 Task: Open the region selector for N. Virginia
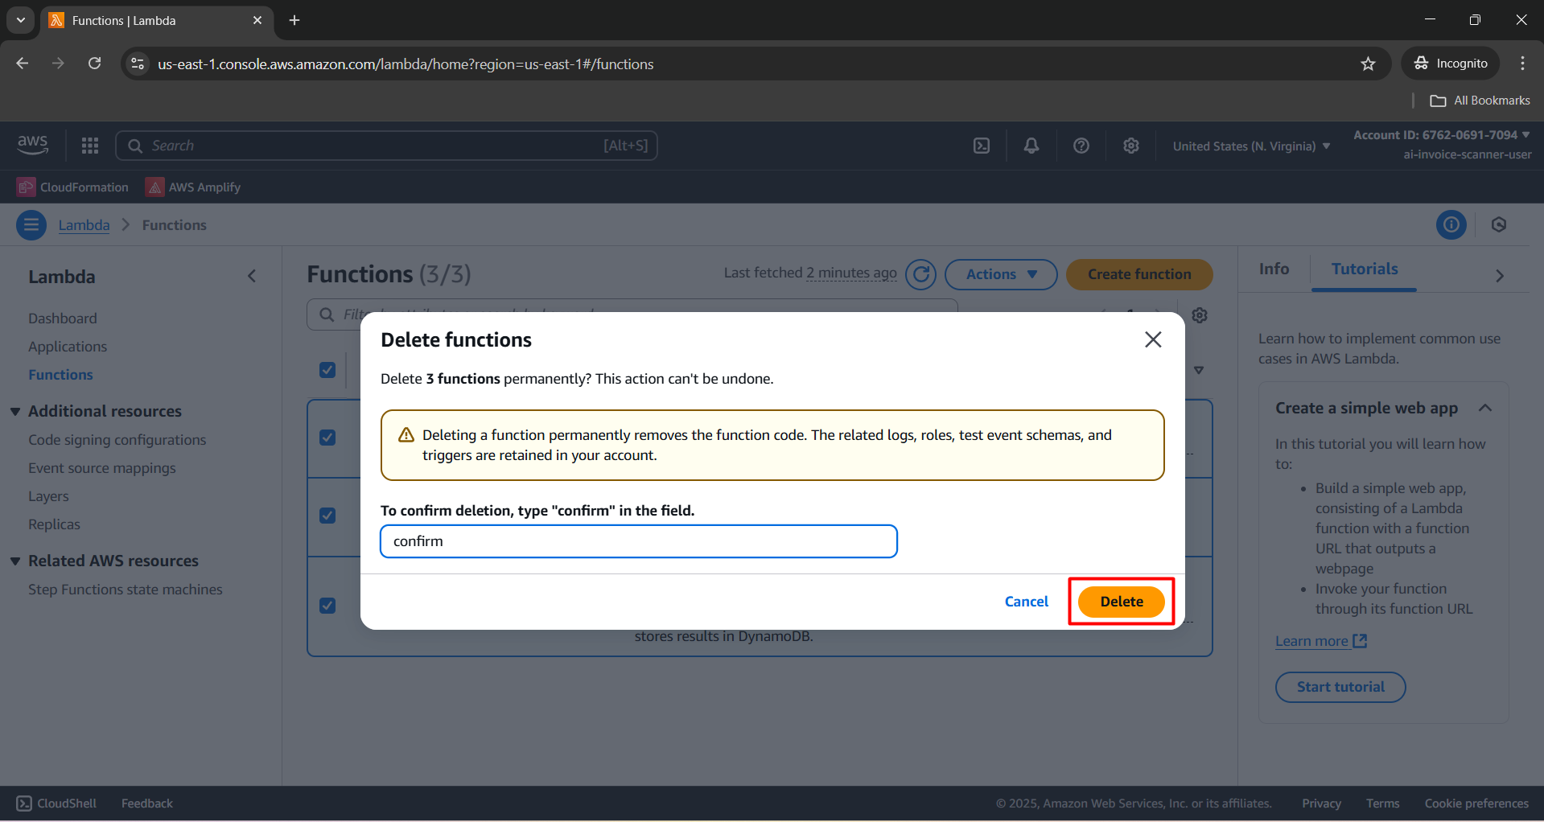point(1250,146)
